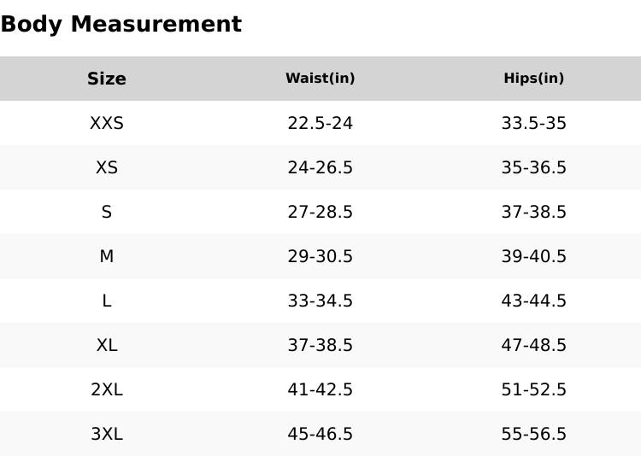Click hips value 47-48.5

534,345
